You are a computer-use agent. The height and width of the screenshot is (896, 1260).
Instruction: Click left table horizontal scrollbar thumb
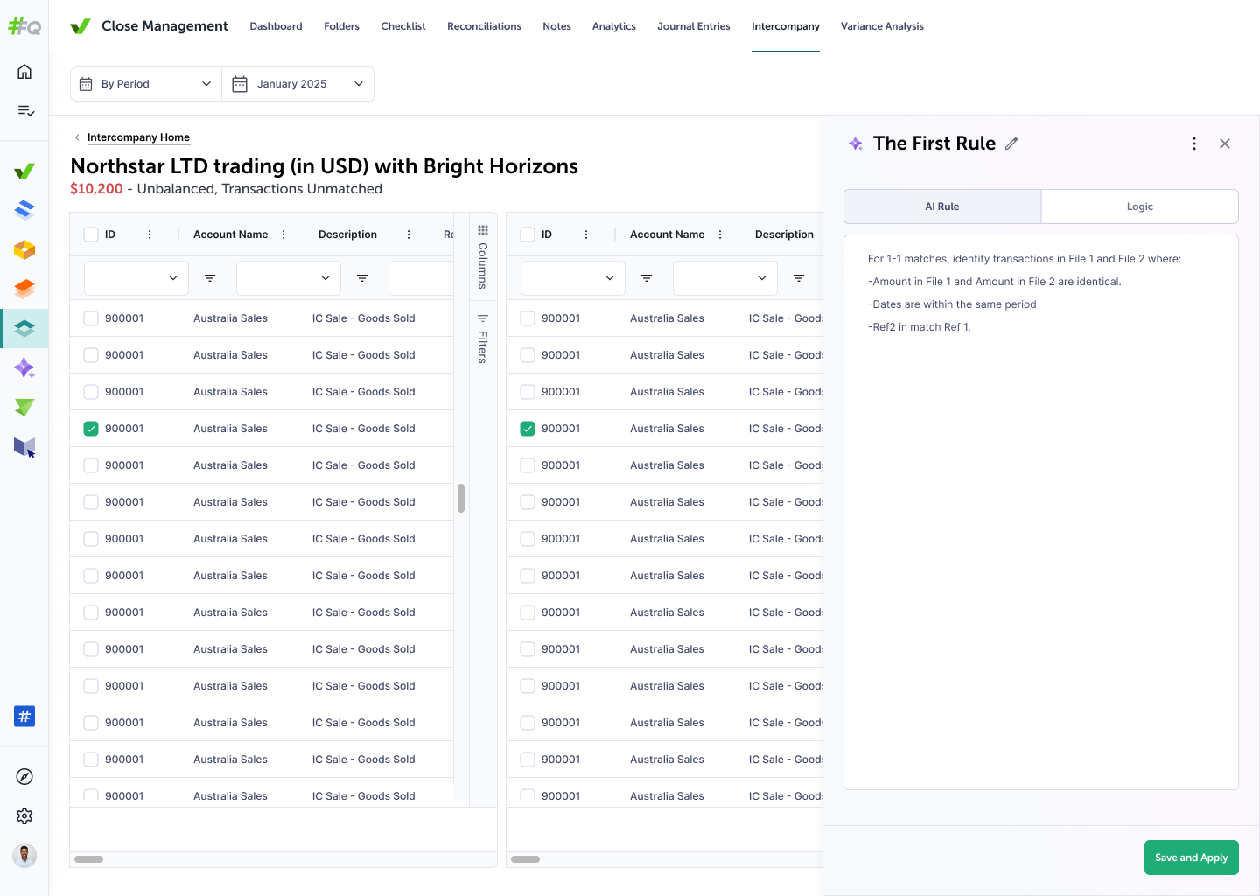pyautogui.click(x=88, y=859)
